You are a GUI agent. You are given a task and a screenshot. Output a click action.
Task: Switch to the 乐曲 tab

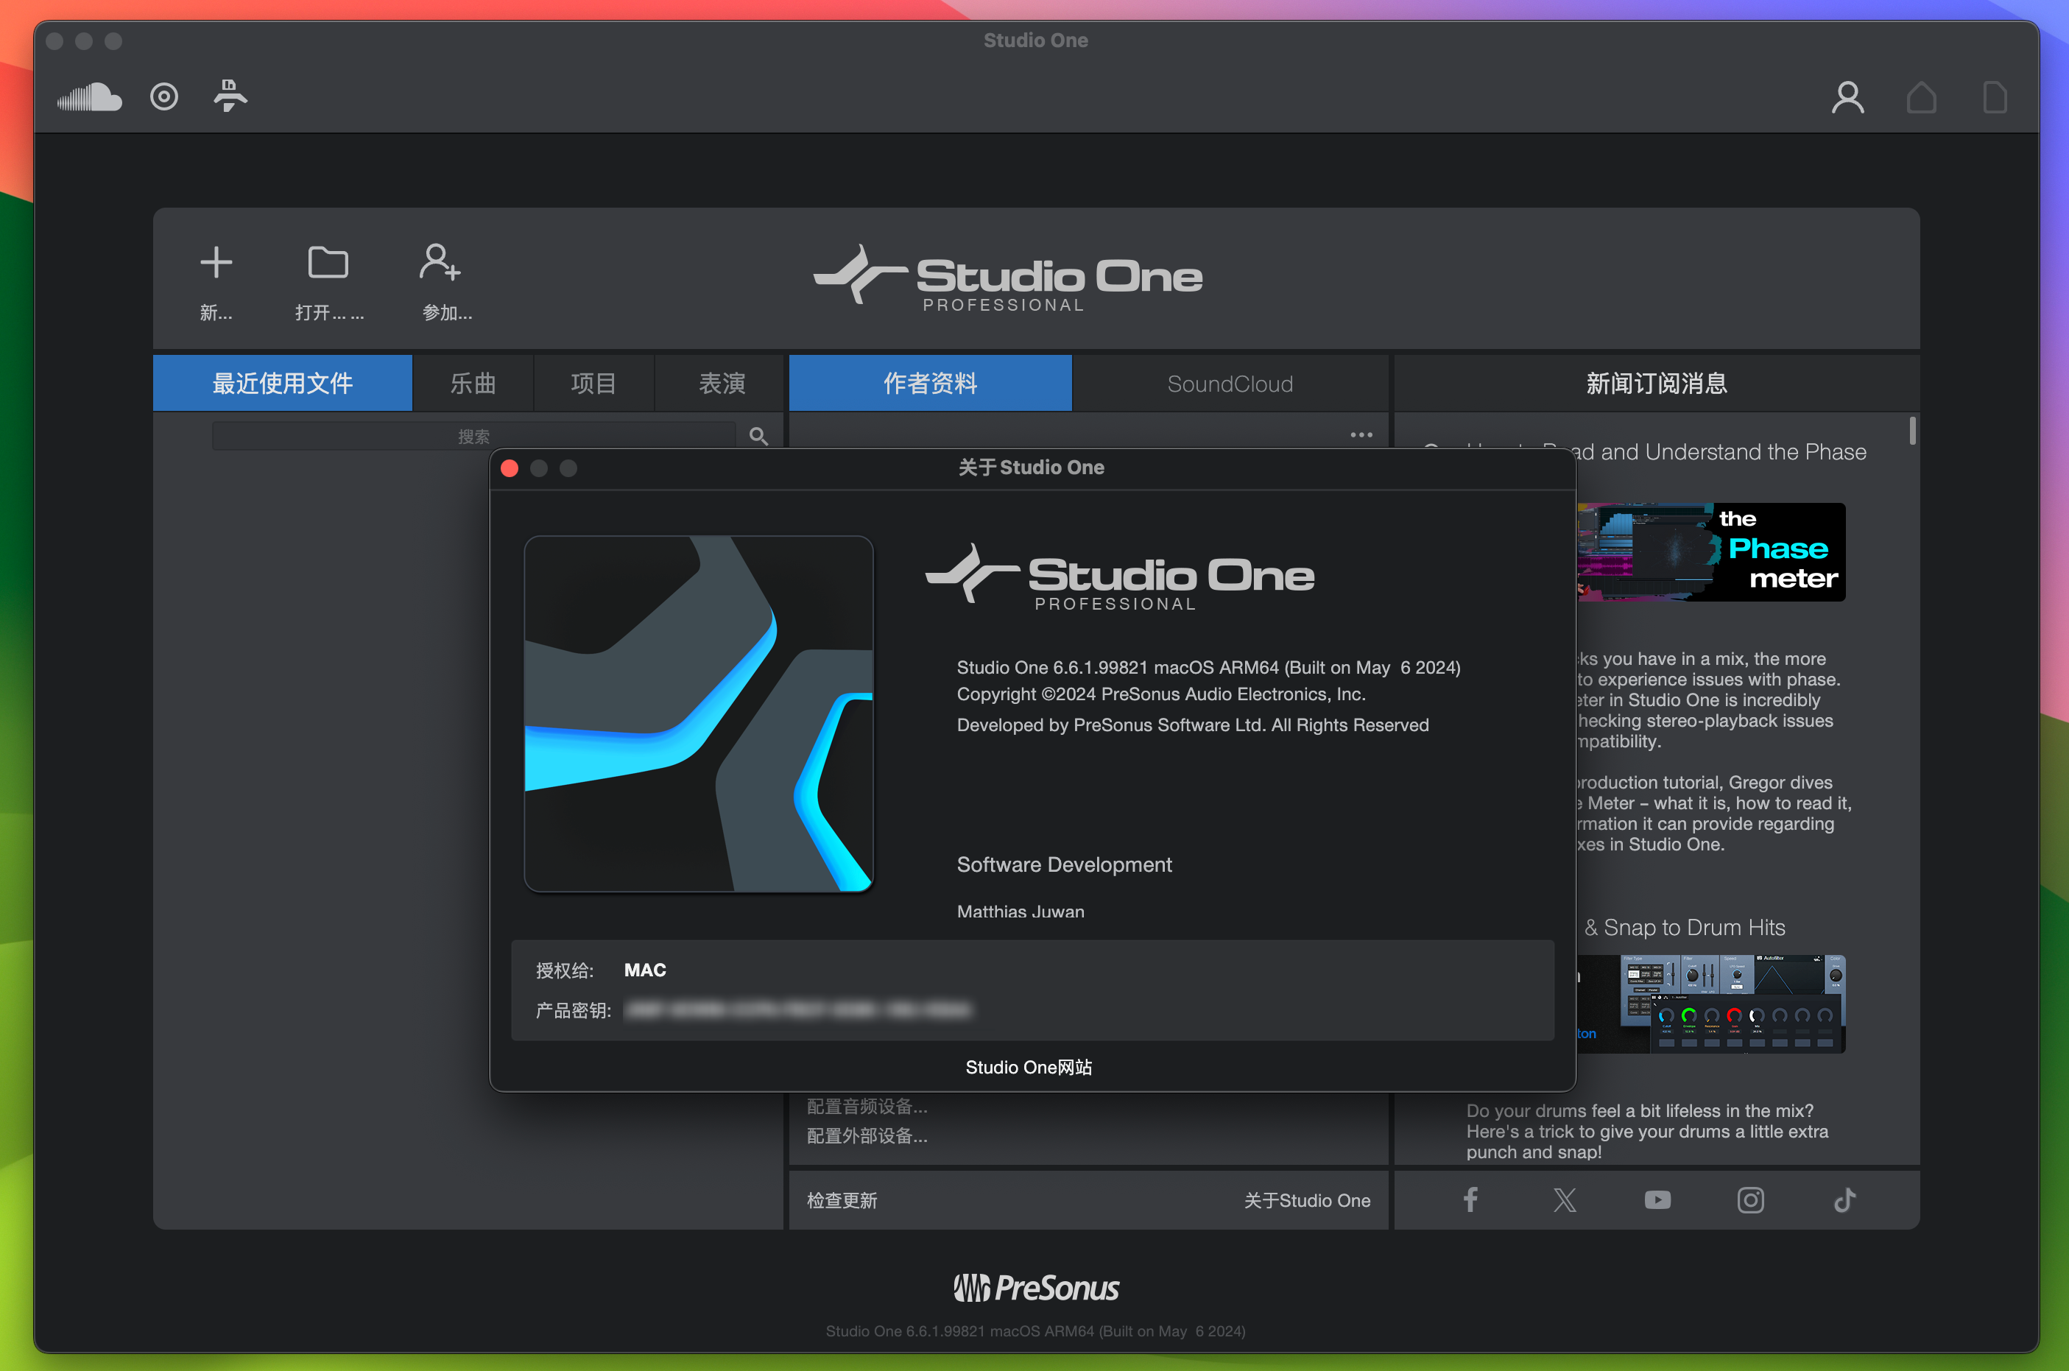(x=473, y=383)
